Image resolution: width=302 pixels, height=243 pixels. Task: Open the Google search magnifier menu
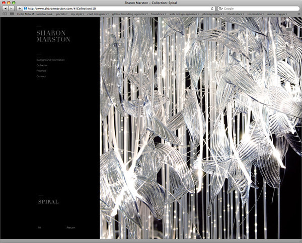(221, 9)
